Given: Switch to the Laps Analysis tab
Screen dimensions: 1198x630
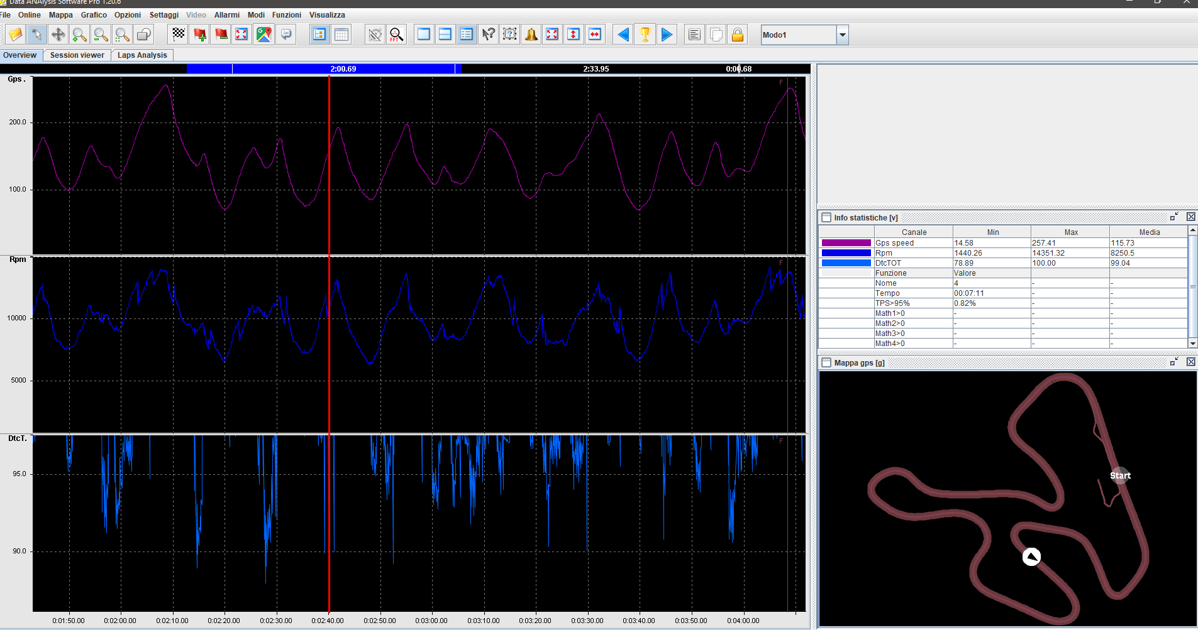Looking at the screenshot, I should (142, 55).
